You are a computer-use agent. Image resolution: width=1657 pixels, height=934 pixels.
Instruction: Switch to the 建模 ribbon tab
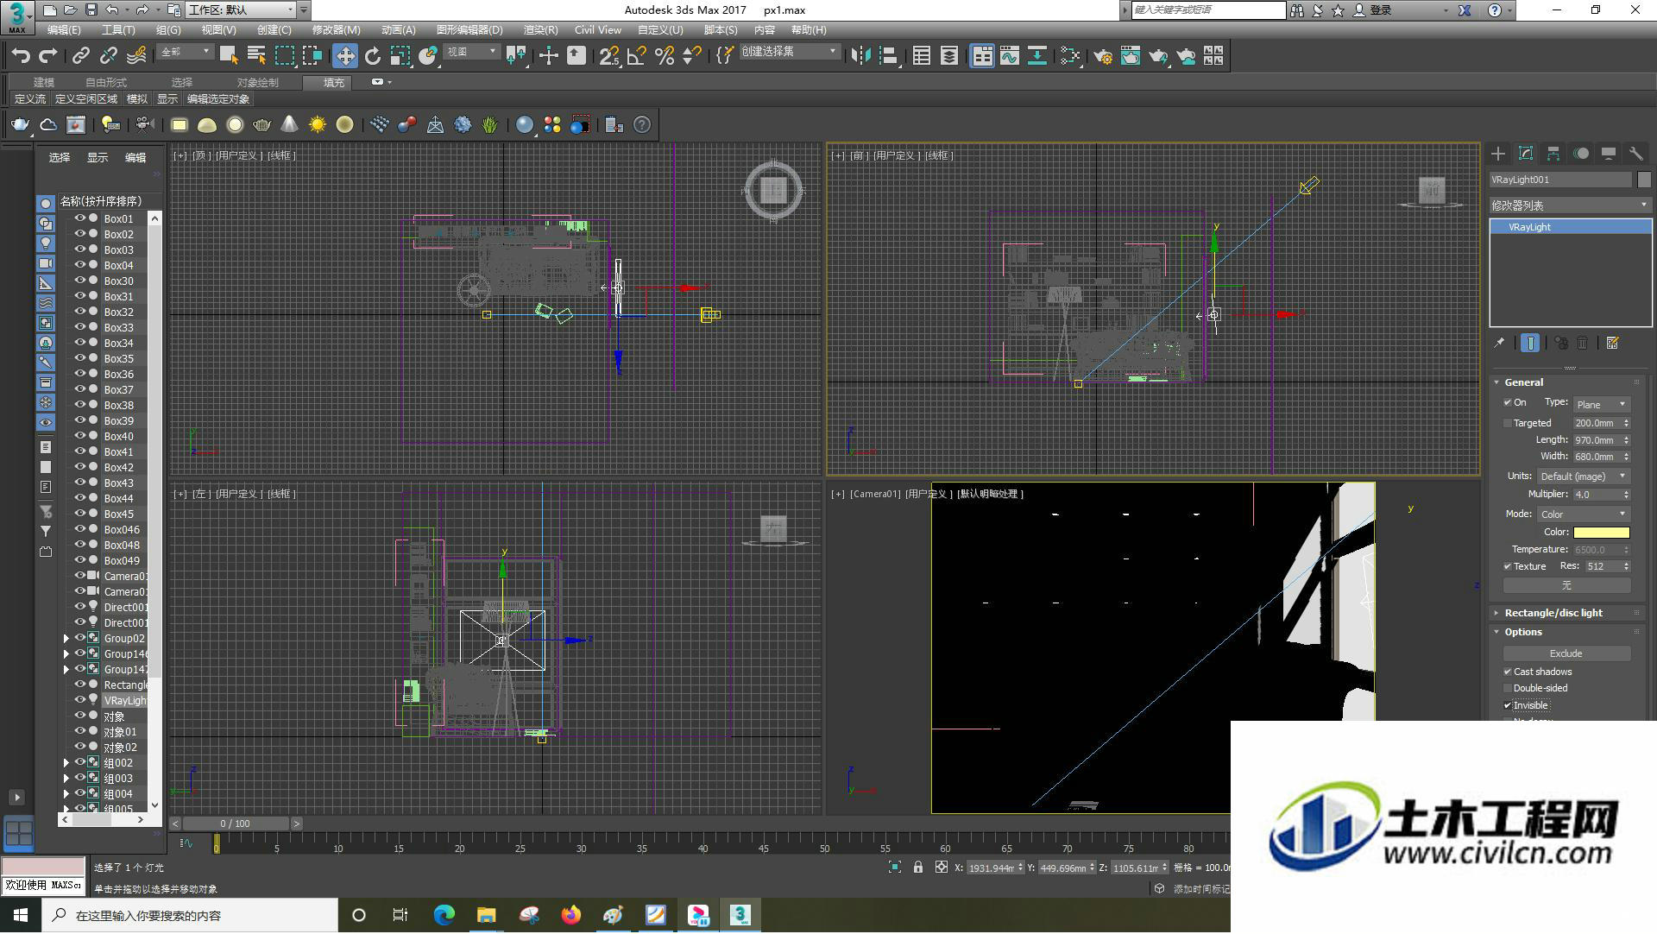[44, 83]
